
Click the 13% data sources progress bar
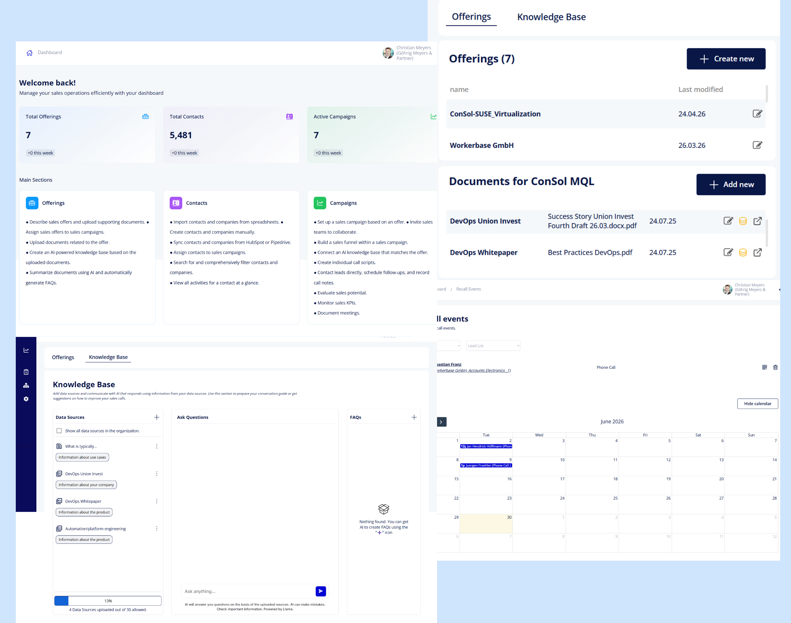(108, 600)
